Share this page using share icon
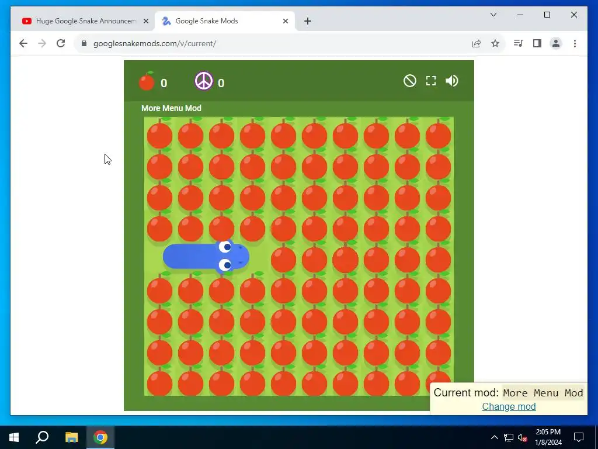The height and width of the screenshot is (449, 598). (477, 43)
